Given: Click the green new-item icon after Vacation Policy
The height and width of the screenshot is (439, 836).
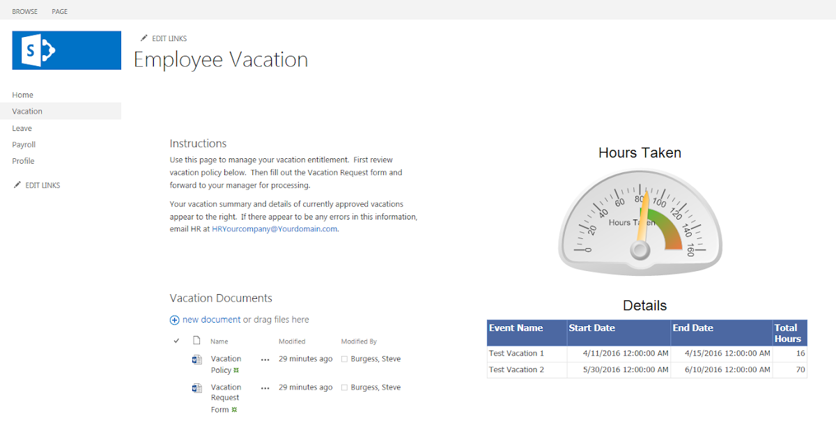Looking at the screenshot, I should pyautogui.click(x=237, y=370).
